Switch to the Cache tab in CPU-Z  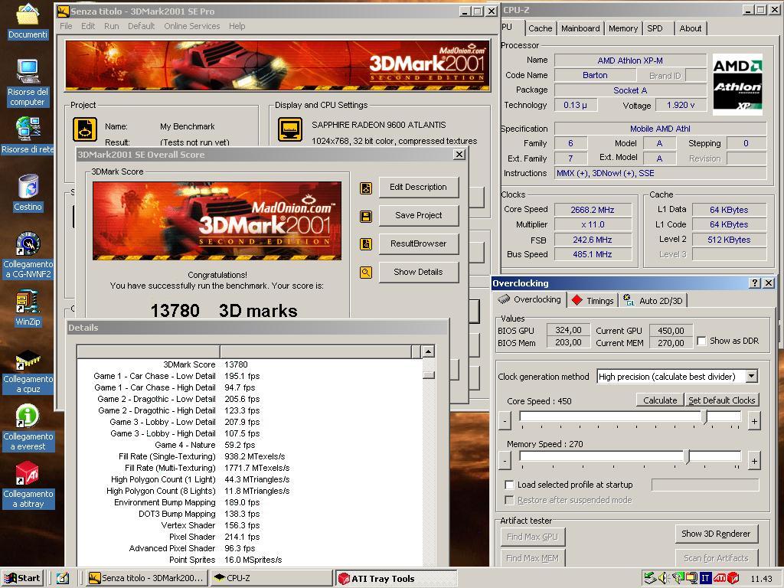pyautogui.click(x=540, y=28)
